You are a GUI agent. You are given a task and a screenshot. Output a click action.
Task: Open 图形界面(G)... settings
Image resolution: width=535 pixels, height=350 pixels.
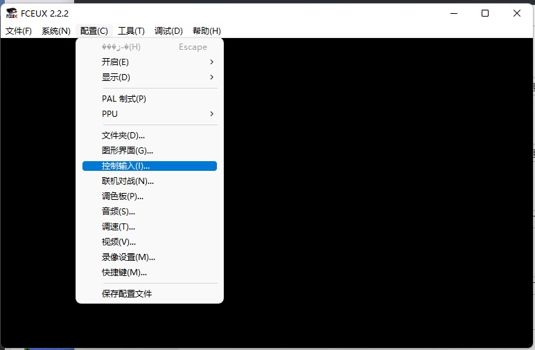point(150,151)
